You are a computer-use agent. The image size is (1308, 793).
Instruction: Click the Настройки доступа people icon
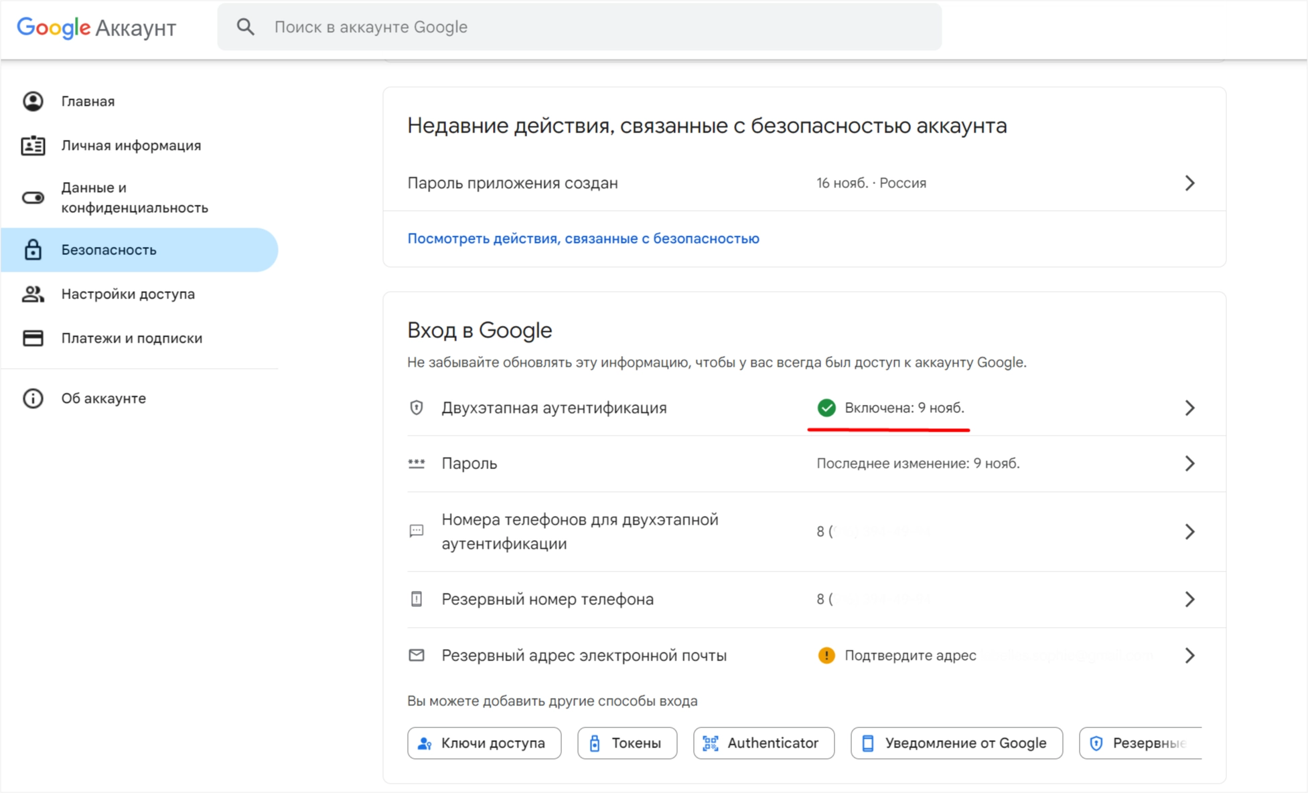point(33,294)
